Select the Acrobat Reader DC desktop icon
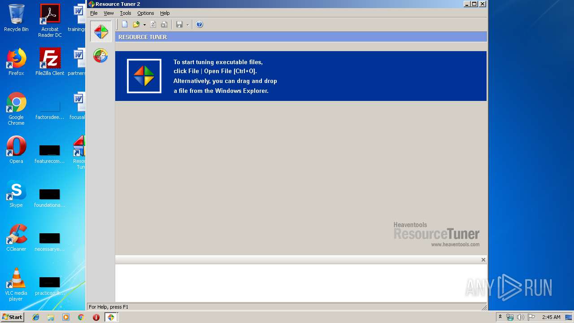The width and height of the screenshot is (574, 323). 50,21
